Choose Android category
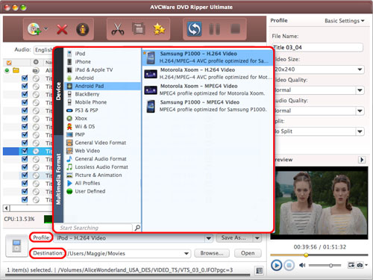This screenshot has height=280, width=373. [x=102, y=78]
